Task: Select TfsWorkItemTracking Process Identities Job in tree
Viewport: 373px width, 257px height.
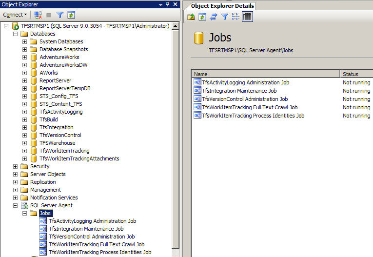Action: click(100, 252)
